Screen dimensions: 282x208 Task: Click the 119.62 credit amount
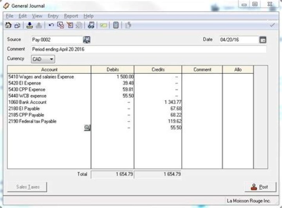(x=175, y=121)
